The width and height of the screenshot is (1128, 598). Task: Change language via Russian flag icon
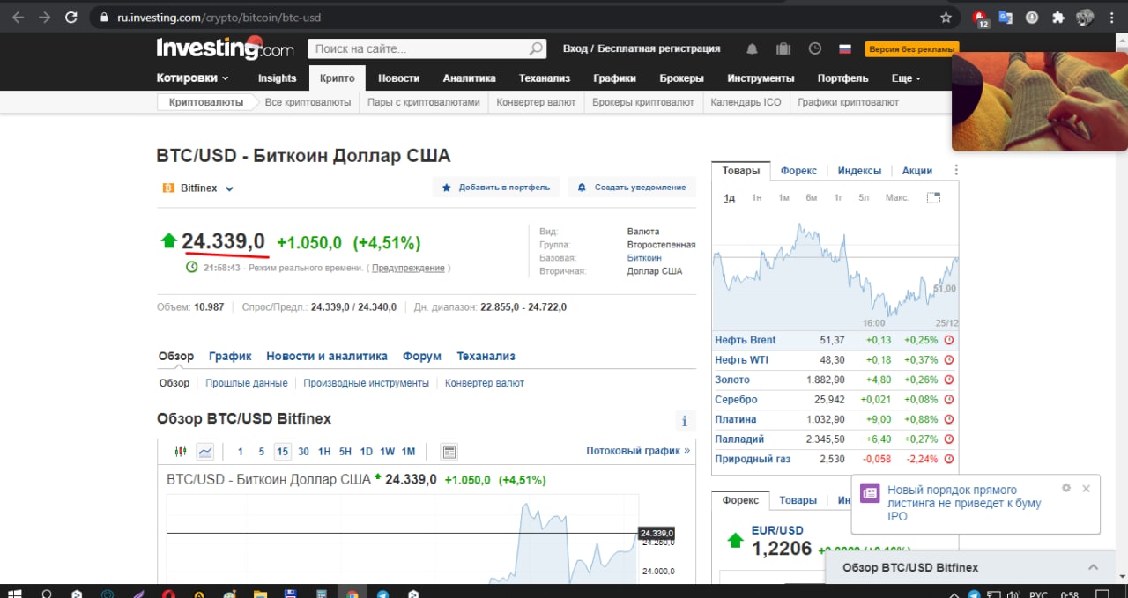(845, 49)
